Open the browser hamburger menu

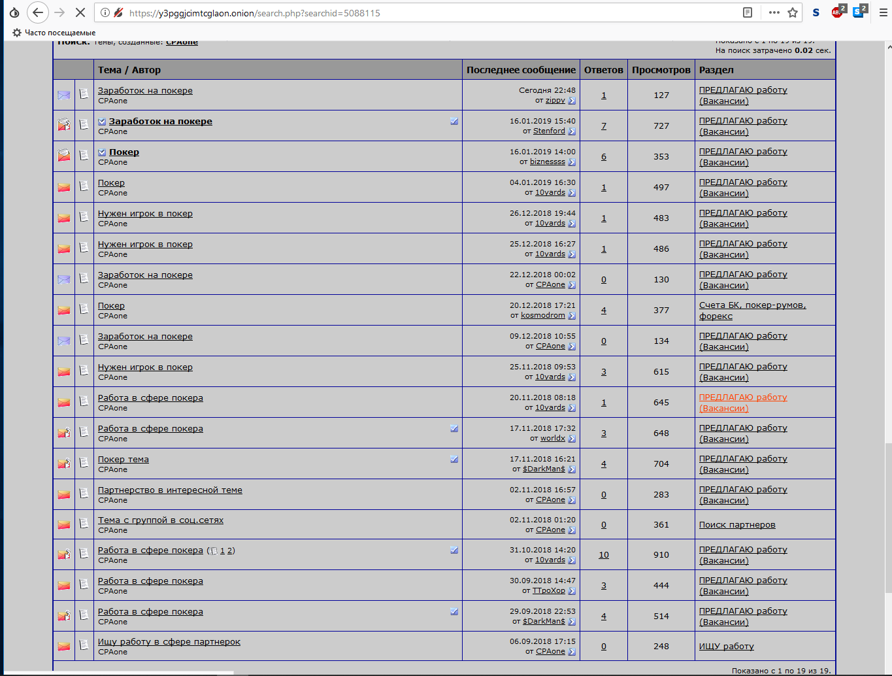pos(883,12)
